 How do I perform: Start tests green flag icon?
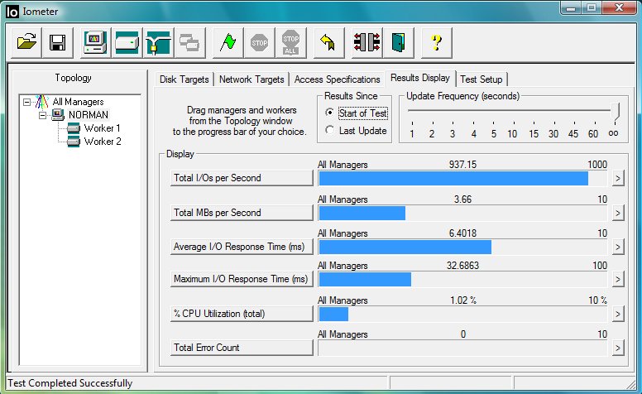pyautogui.click(x=228, y=42)
